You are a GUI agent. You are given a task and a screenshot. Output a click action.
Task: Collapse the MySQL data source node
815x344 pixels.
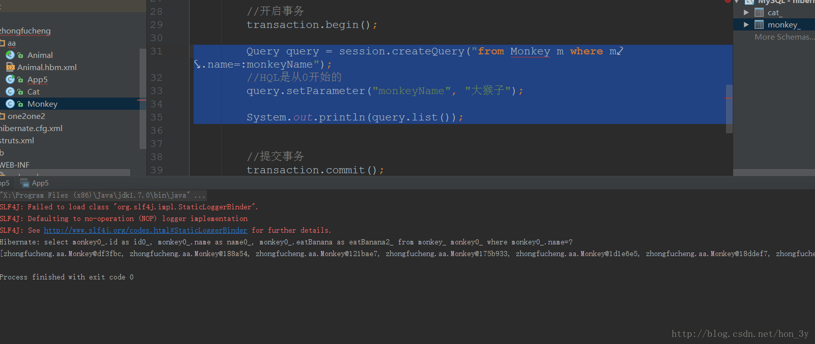(737, 2)
